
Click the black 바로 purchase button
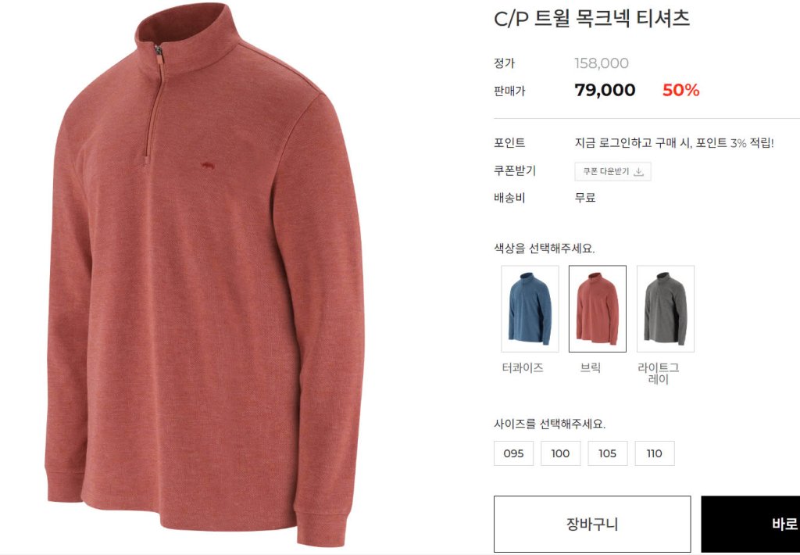tap(751, 524)
